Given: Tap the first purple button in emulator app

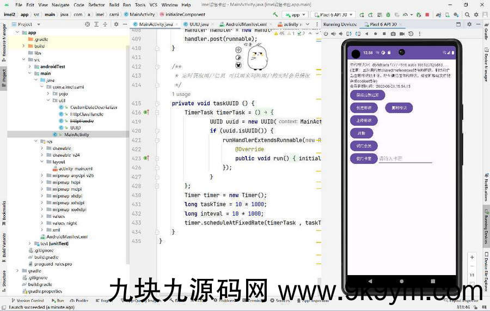Looking at the screenshot, I should pyautogui.click(x=367, y=95).
